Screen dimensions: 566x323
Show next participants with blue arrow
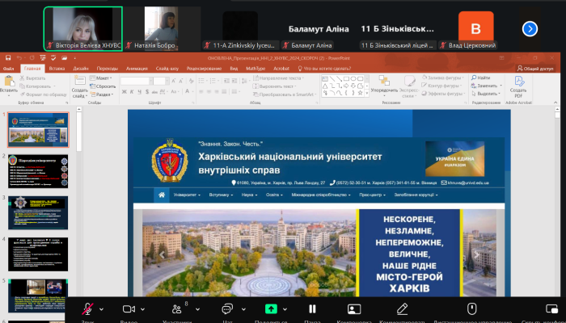530,28
